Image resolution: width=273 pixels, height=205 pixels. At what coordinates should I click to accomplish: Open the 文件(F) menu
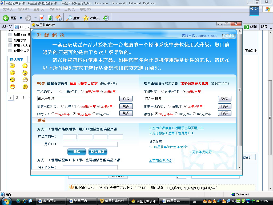point(8,9)
